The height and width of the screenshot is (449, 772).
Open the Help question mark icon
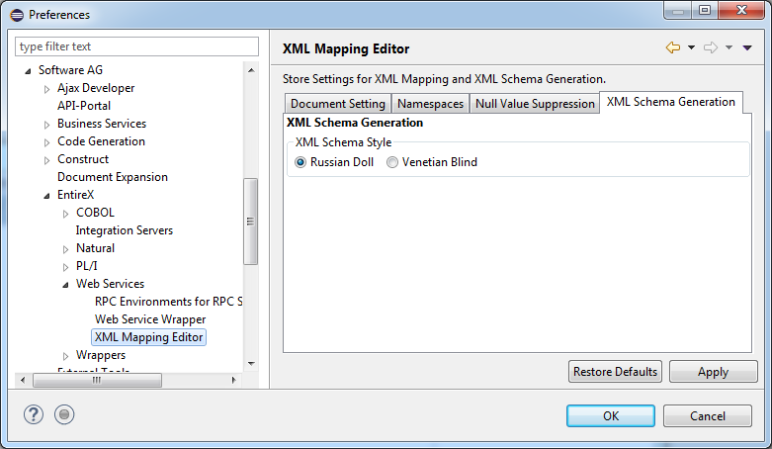[x=34, y=415]
